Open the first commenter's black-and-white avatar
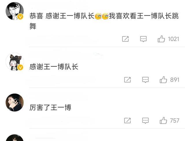 tap(15, 11)
